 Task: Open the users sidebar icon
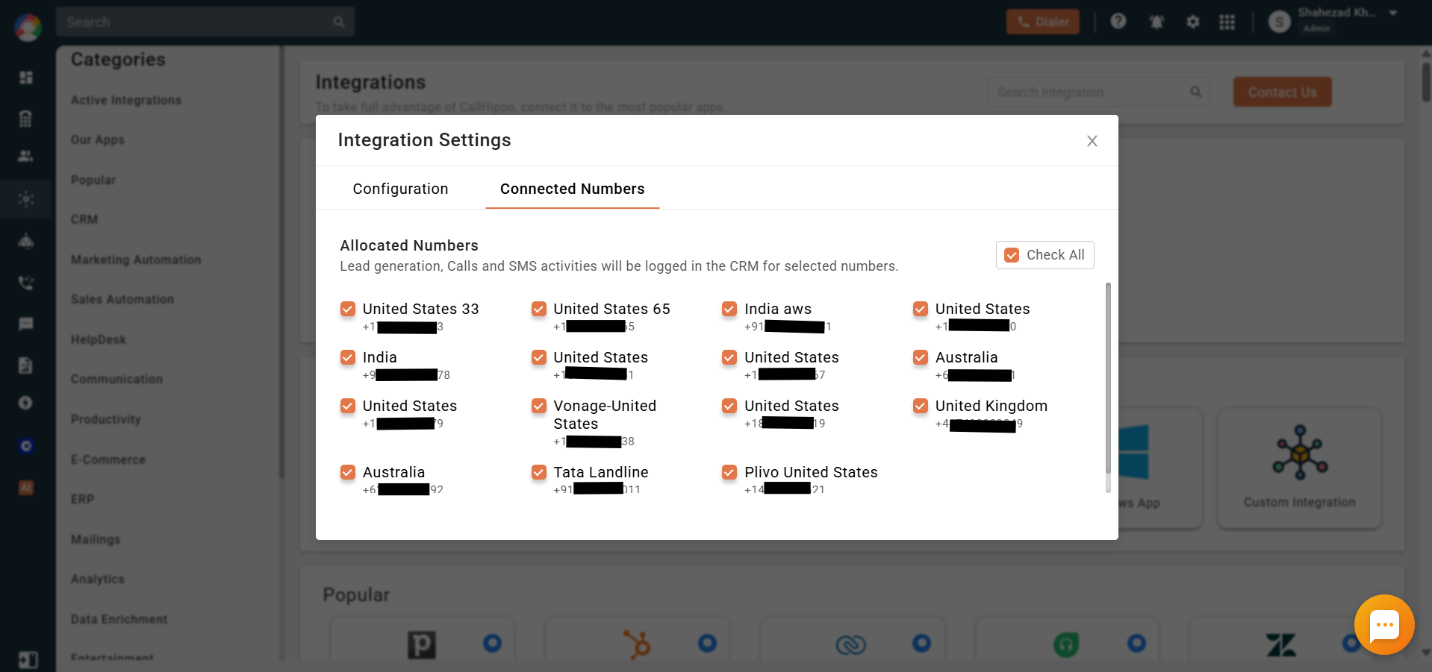coord(26,157)
